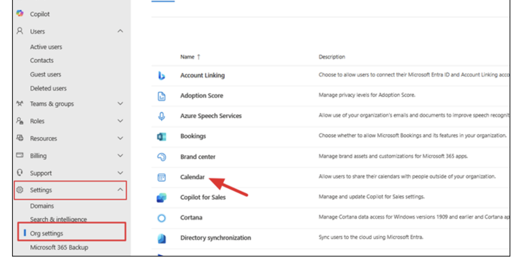Click the Adoption Score document icon

click(x=162, y=96)
